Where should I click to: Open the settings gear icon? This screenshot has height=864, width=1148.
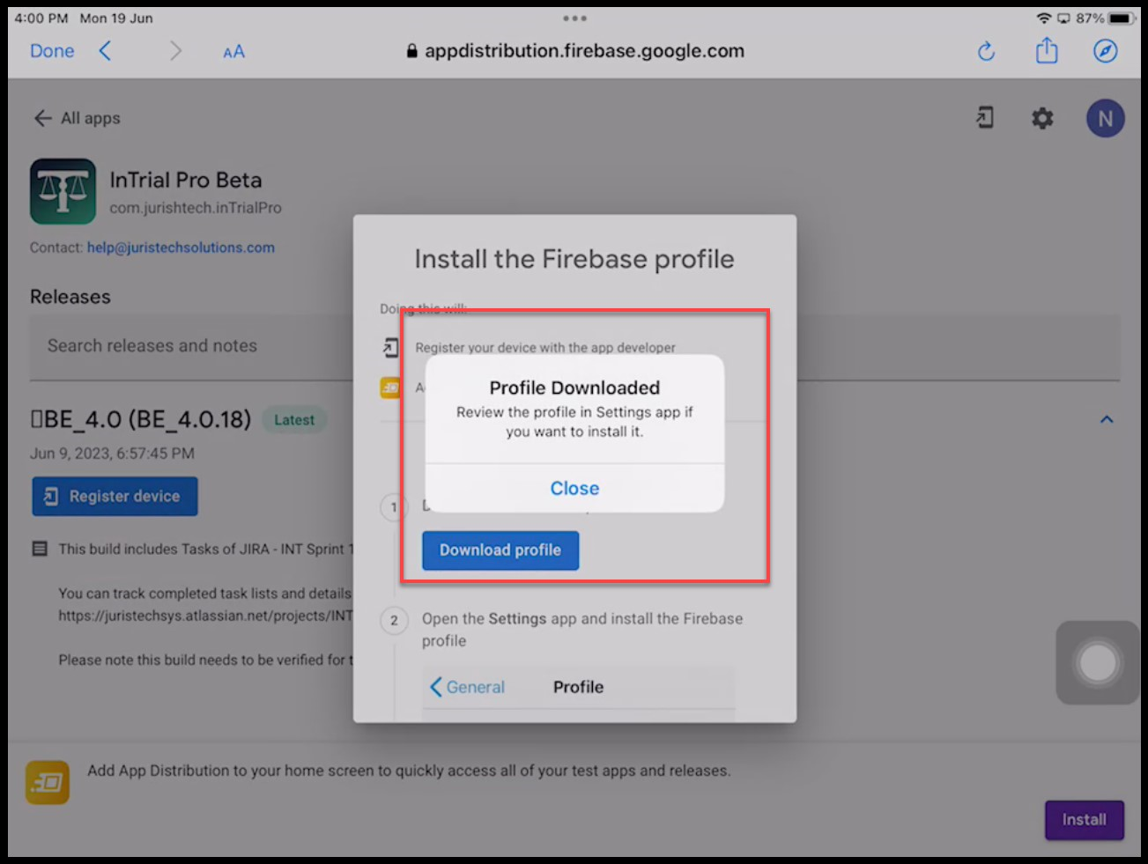tap(1042, 118)
